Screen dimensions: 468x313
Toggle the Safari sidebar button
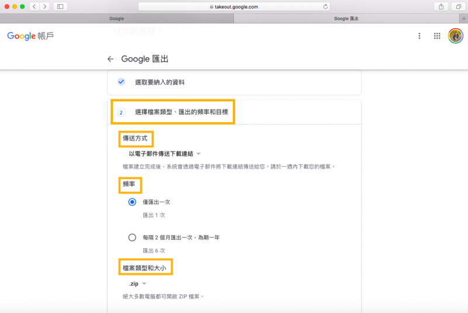[x=60, y=6]
